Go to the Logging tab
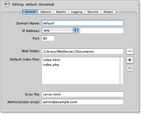141x114 pixels. pos(77,12)
